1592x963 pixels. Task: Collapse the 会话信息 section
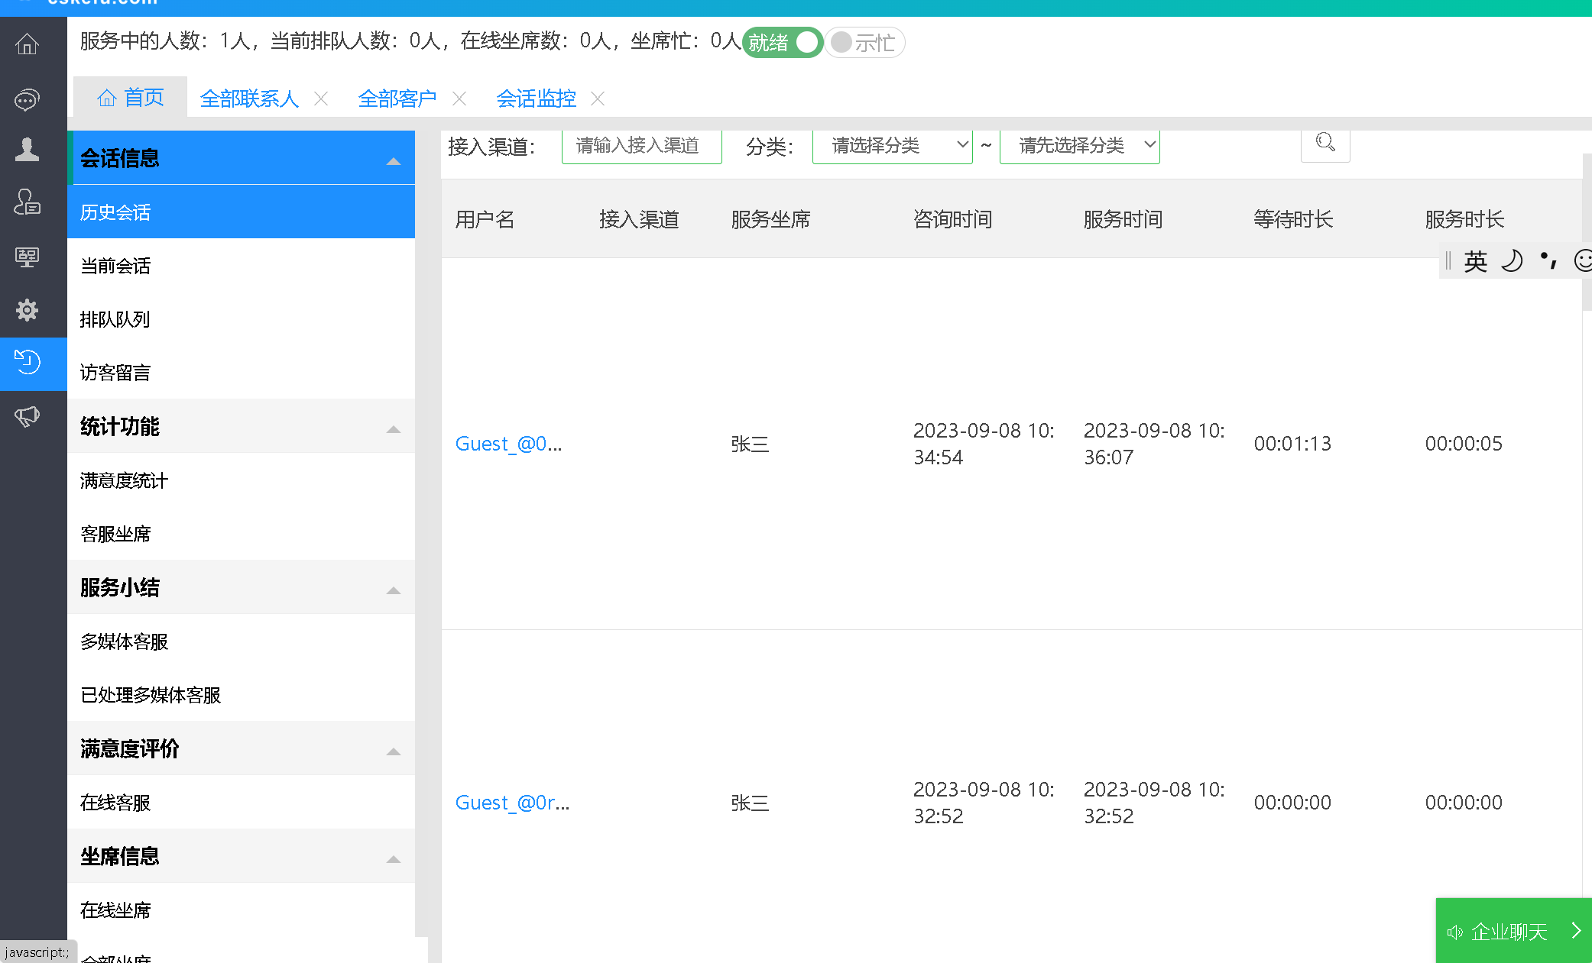(x=394, y=160)
